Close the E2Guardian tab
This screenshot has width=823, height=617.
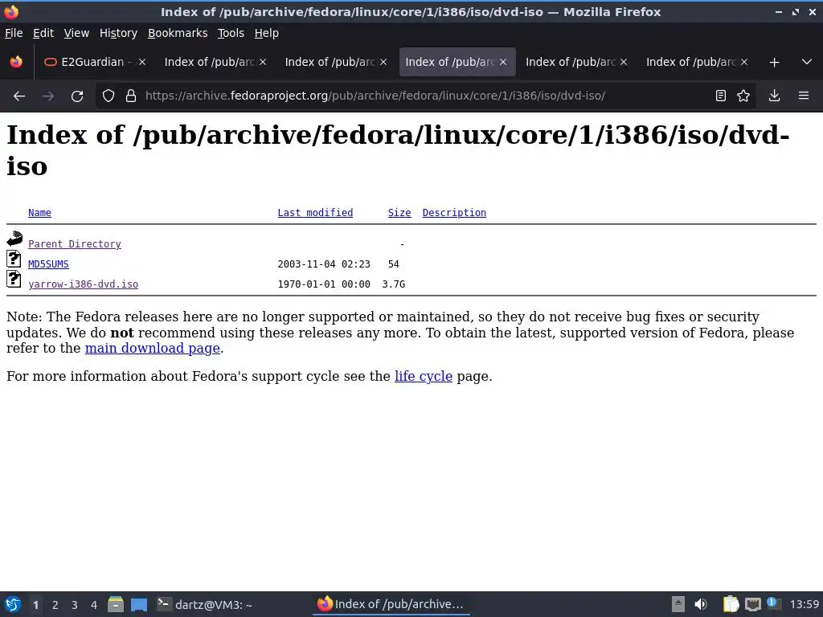141,62
